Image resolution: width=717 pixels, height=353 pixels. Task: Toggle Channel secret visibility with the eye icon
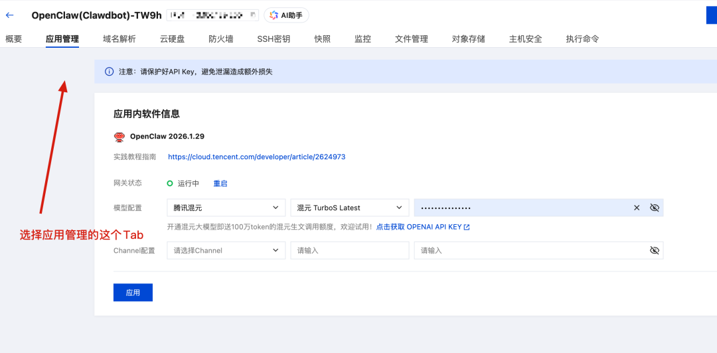[654, 250]
